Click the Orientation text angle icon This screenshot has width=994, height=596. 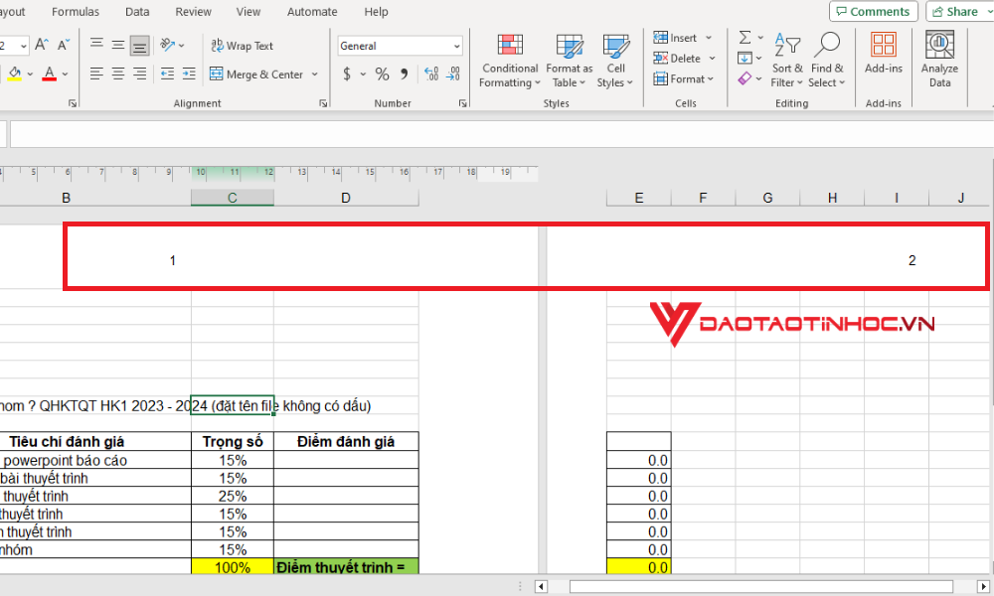(167, 45)
